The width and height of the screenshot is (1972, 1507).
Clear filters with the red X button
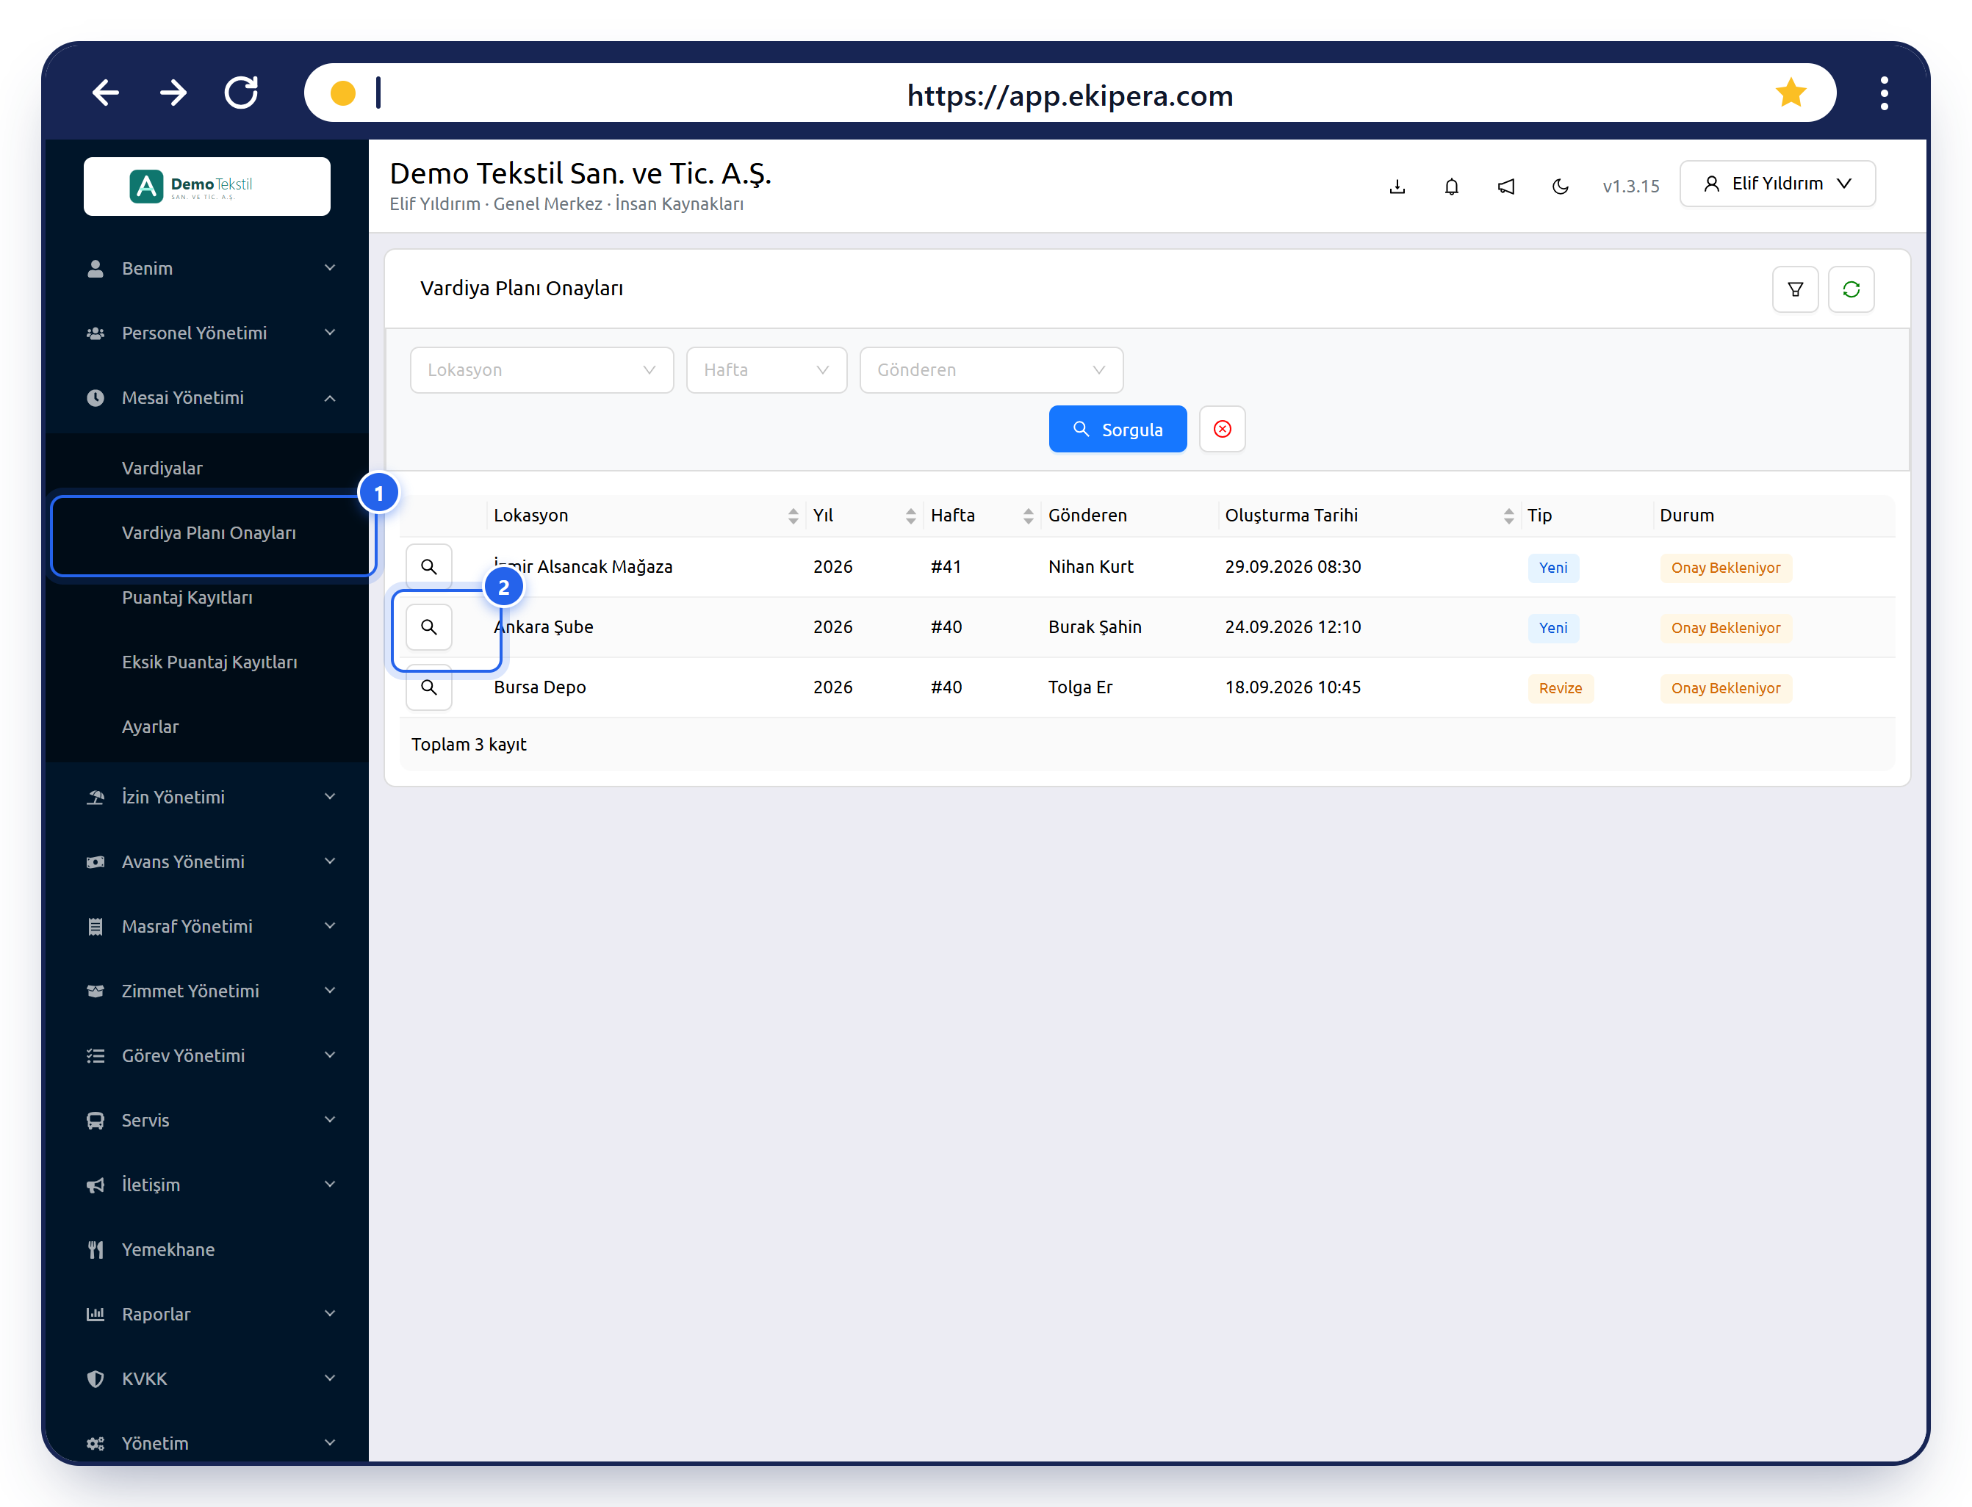pyautogui.click(x=1222, y=429)
